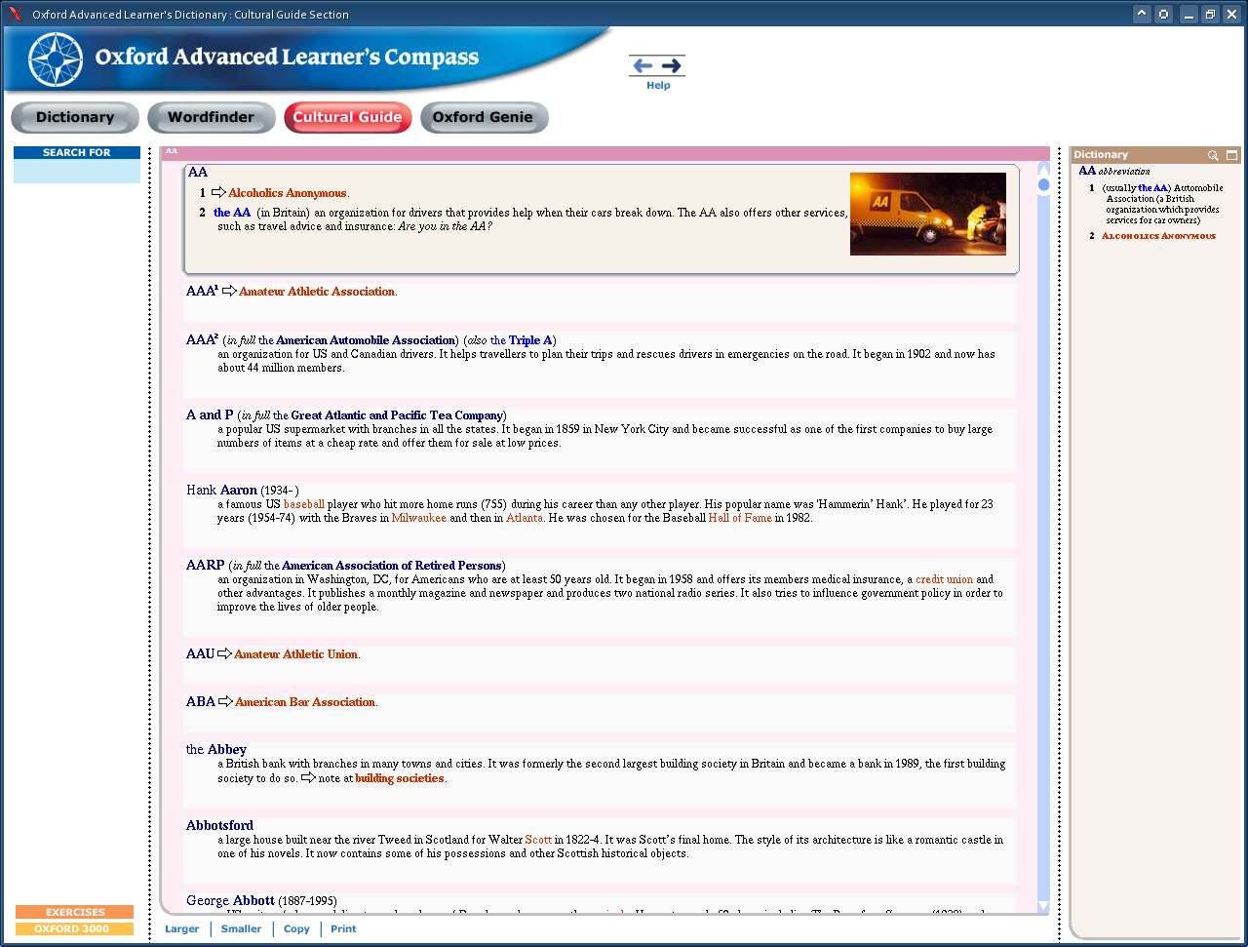Follow the Amateur Athletic Union link
The width and height of the screenshot is (1248, 947).
(295, 654)
